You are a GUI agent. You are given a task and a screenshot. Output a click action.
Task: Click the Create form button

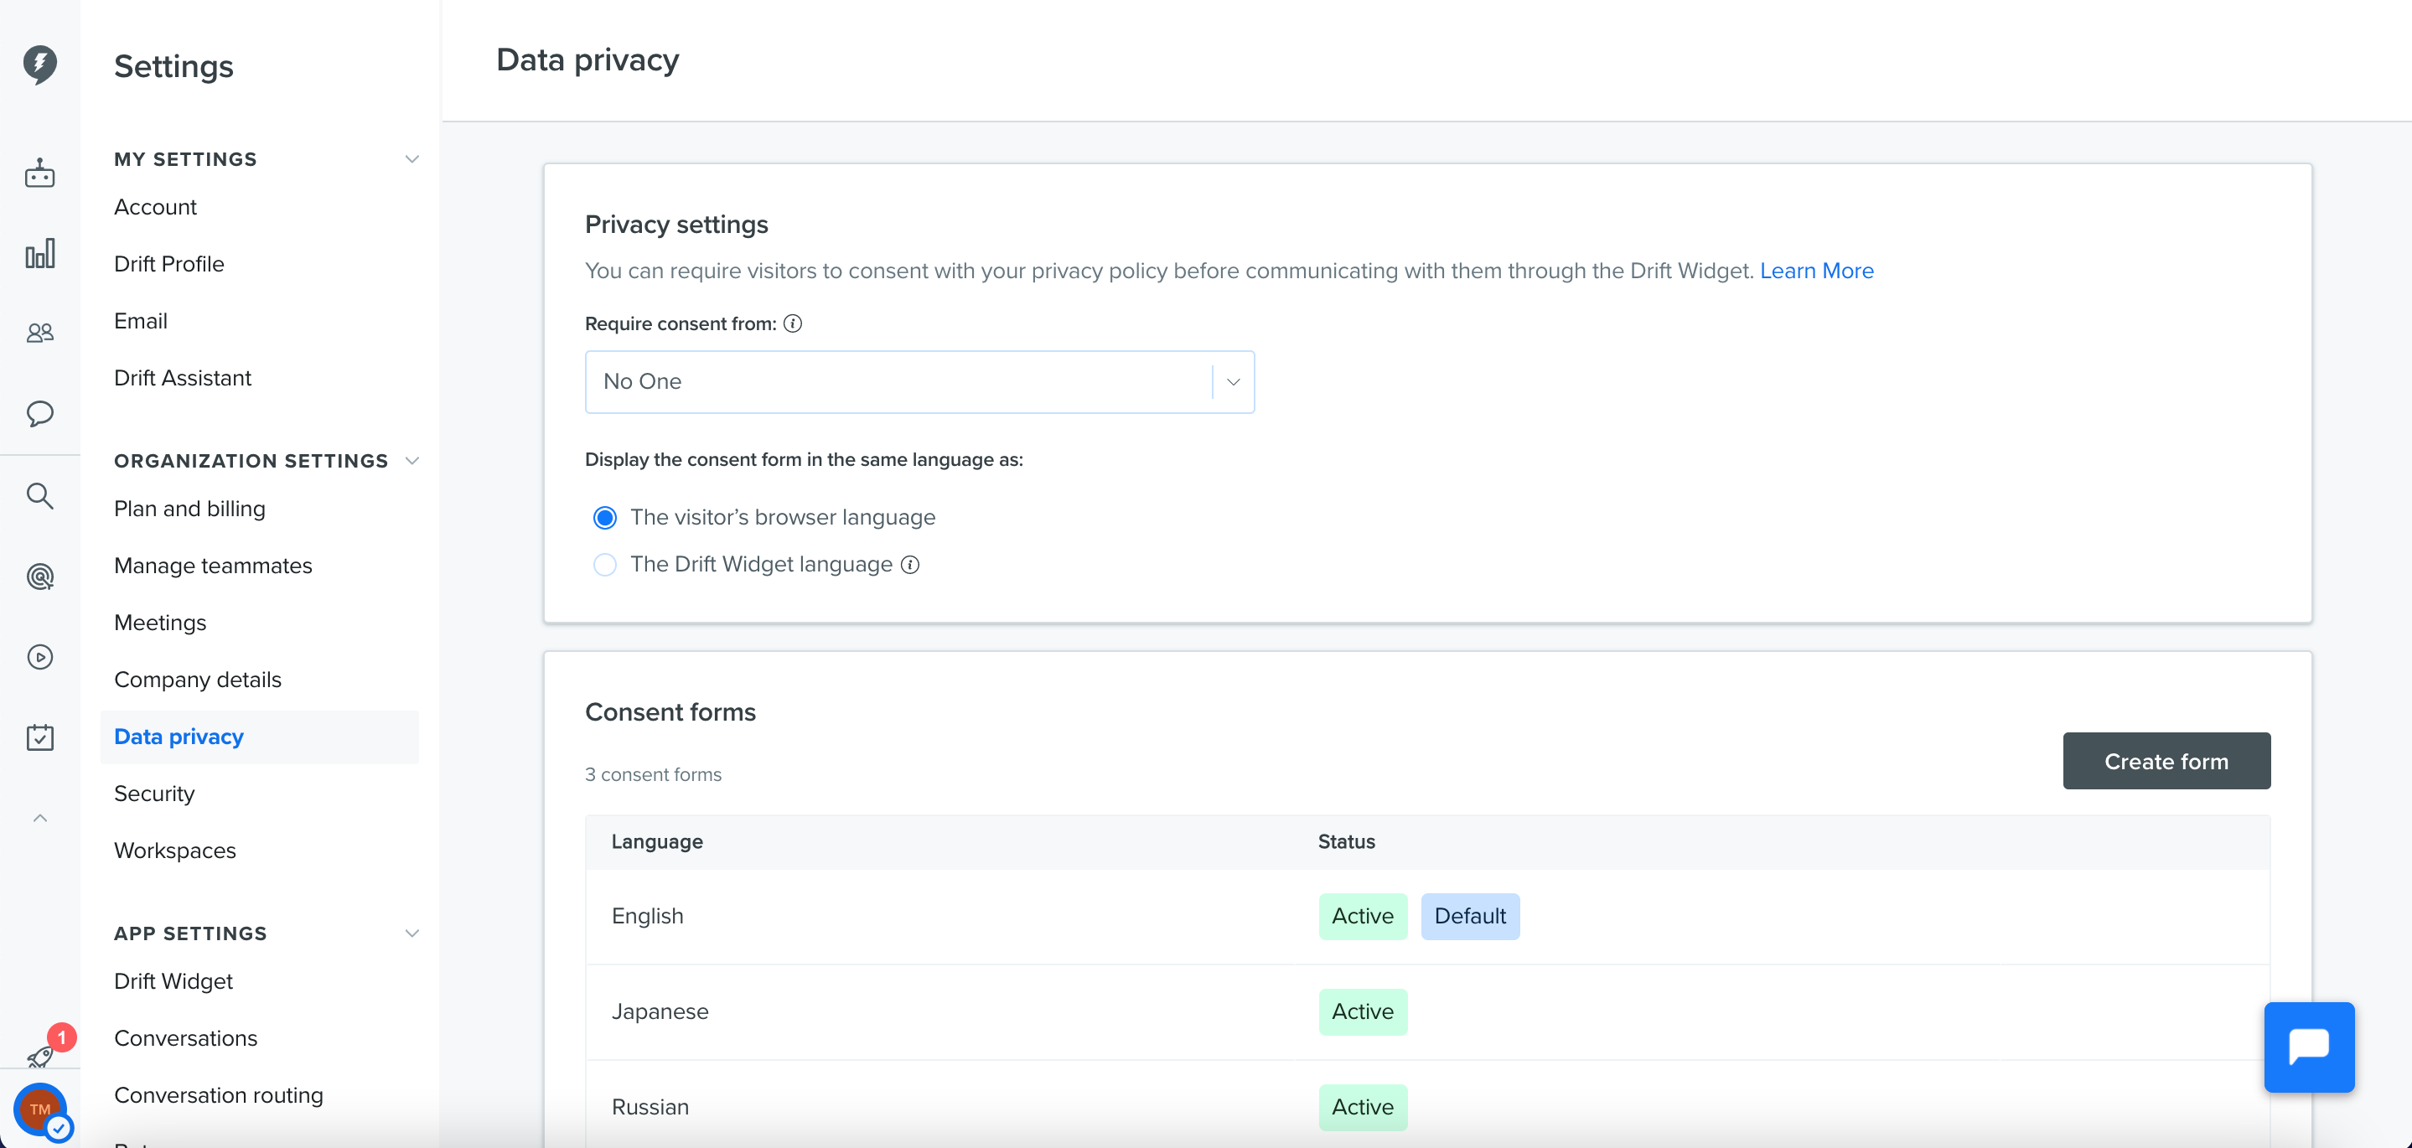pyautogui.click(x=2166, y=761)
